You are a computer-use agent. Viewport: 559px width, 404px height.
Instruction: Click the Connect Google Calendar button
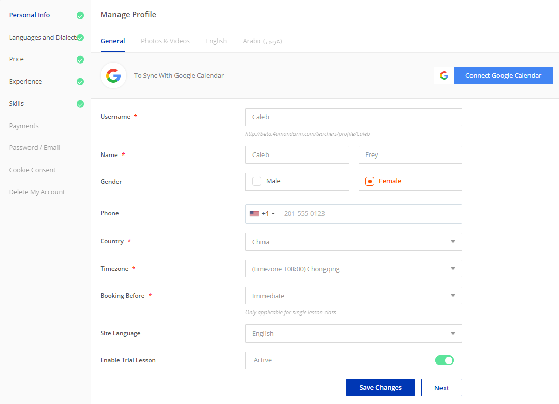click(493, 76)
